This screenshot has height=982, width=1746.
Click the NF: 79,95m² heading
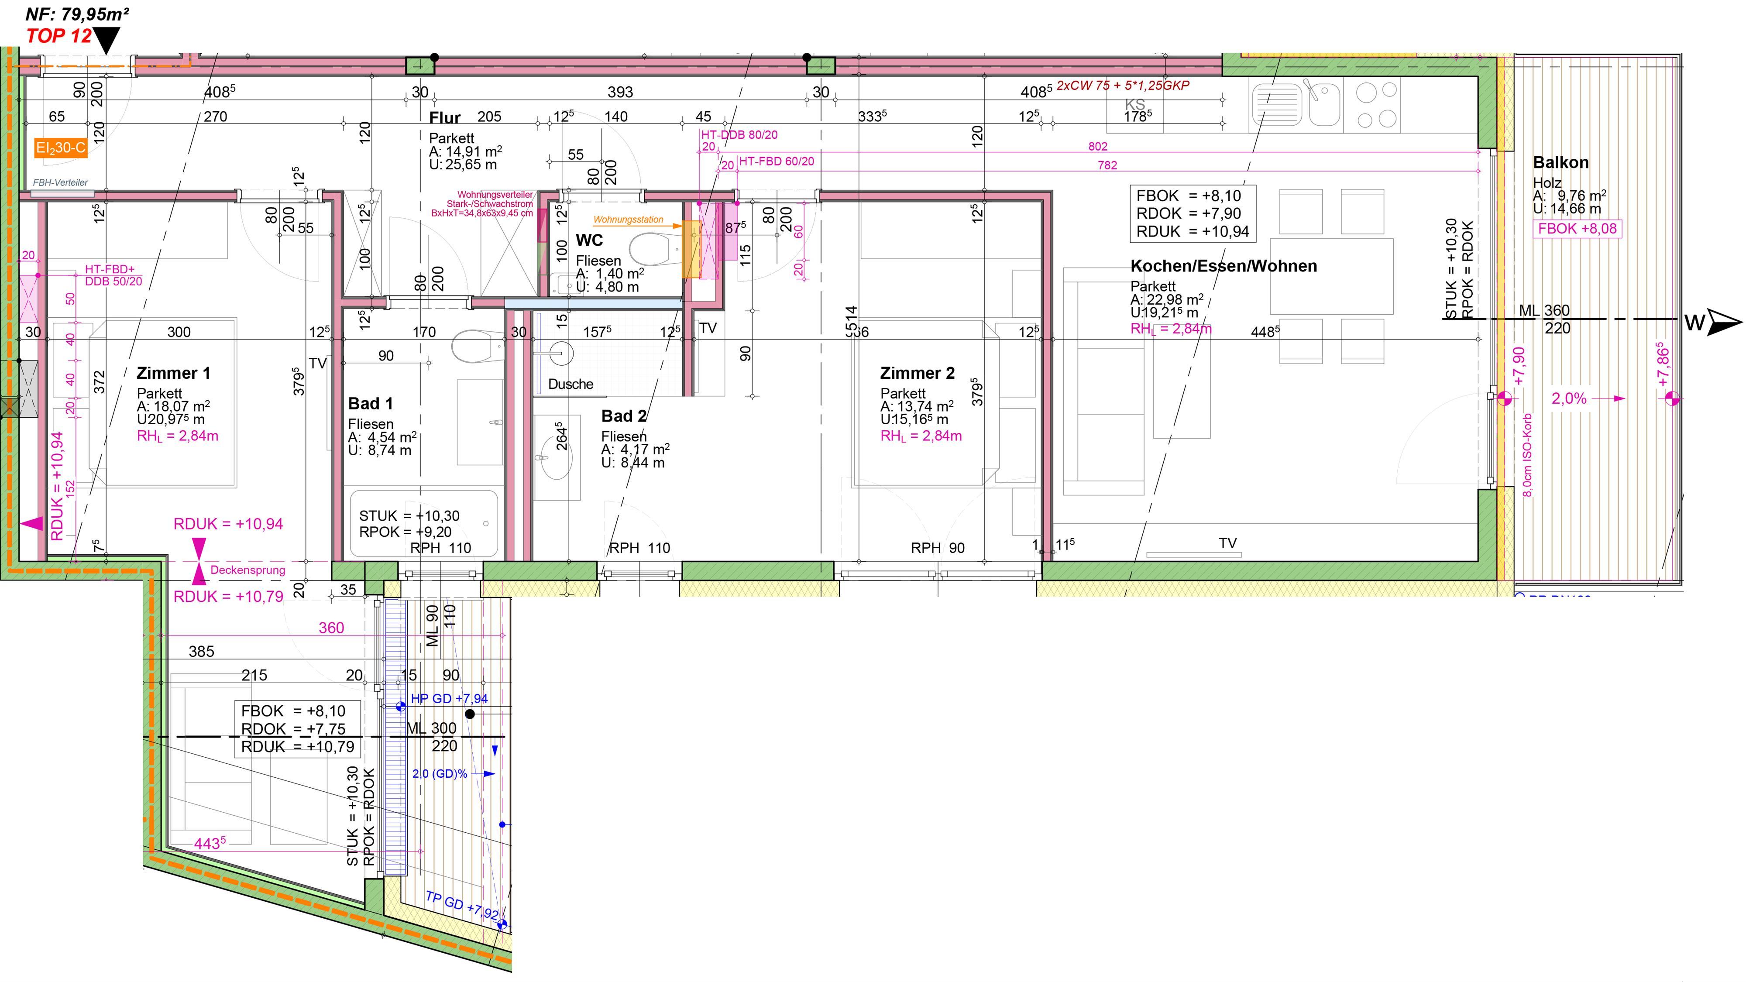coord(77,14)
